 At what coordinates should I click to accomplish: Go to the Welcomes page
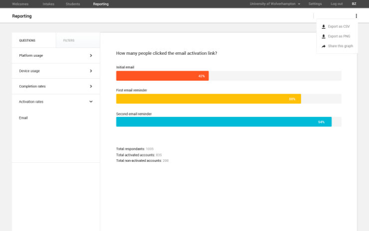pos(20,4)
